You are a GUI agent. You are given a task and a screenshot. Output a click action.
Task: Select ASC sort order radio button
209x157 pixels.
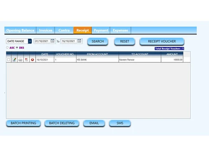coord(7,47)
